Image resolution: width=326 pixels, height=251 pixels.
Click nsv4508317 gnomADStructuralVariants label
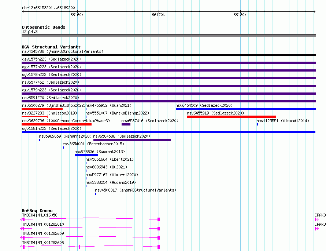[136, 190]
